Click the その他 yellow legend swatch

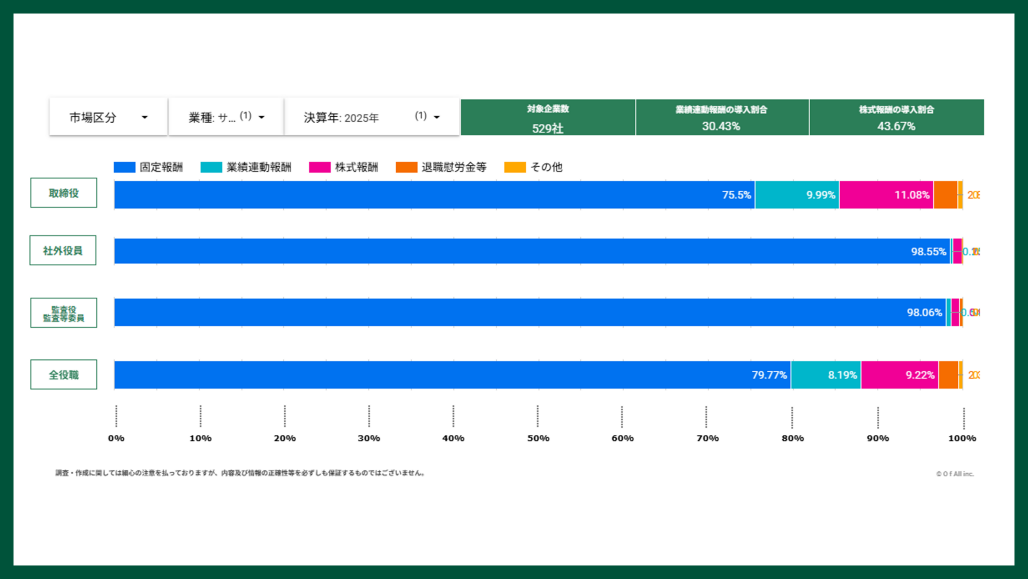[515, 168]
